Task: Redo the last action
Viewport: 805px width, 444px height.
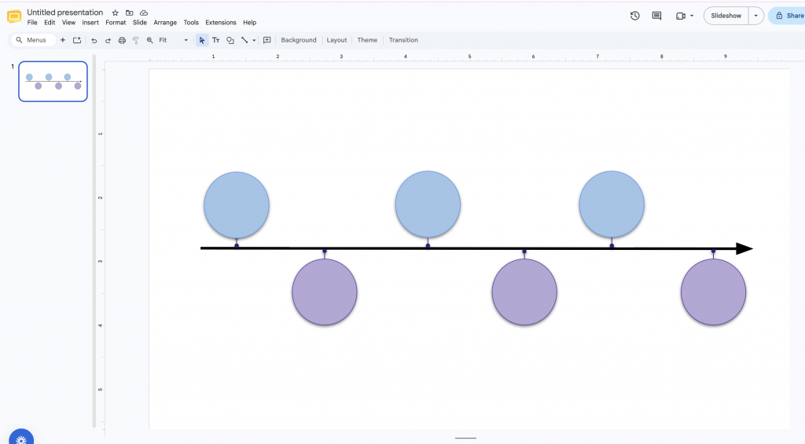Action: 108,40
